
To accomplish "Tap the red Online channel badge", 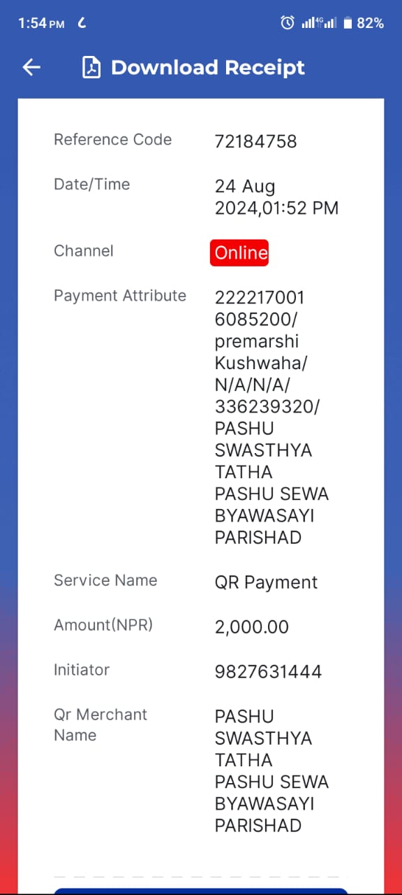I will pos(239,253).
